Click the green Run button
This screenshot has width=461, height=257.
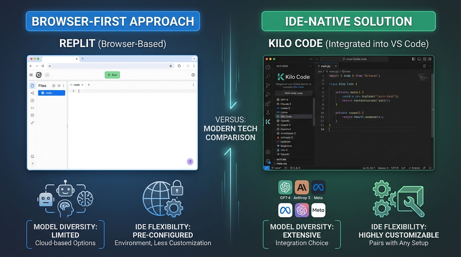point(112,75)
